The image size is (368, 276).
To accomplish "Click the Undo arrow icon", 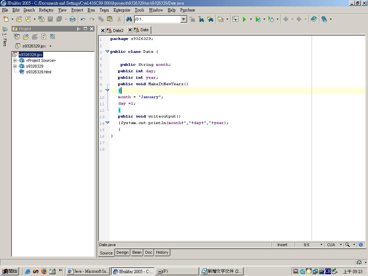I will 83,19.
